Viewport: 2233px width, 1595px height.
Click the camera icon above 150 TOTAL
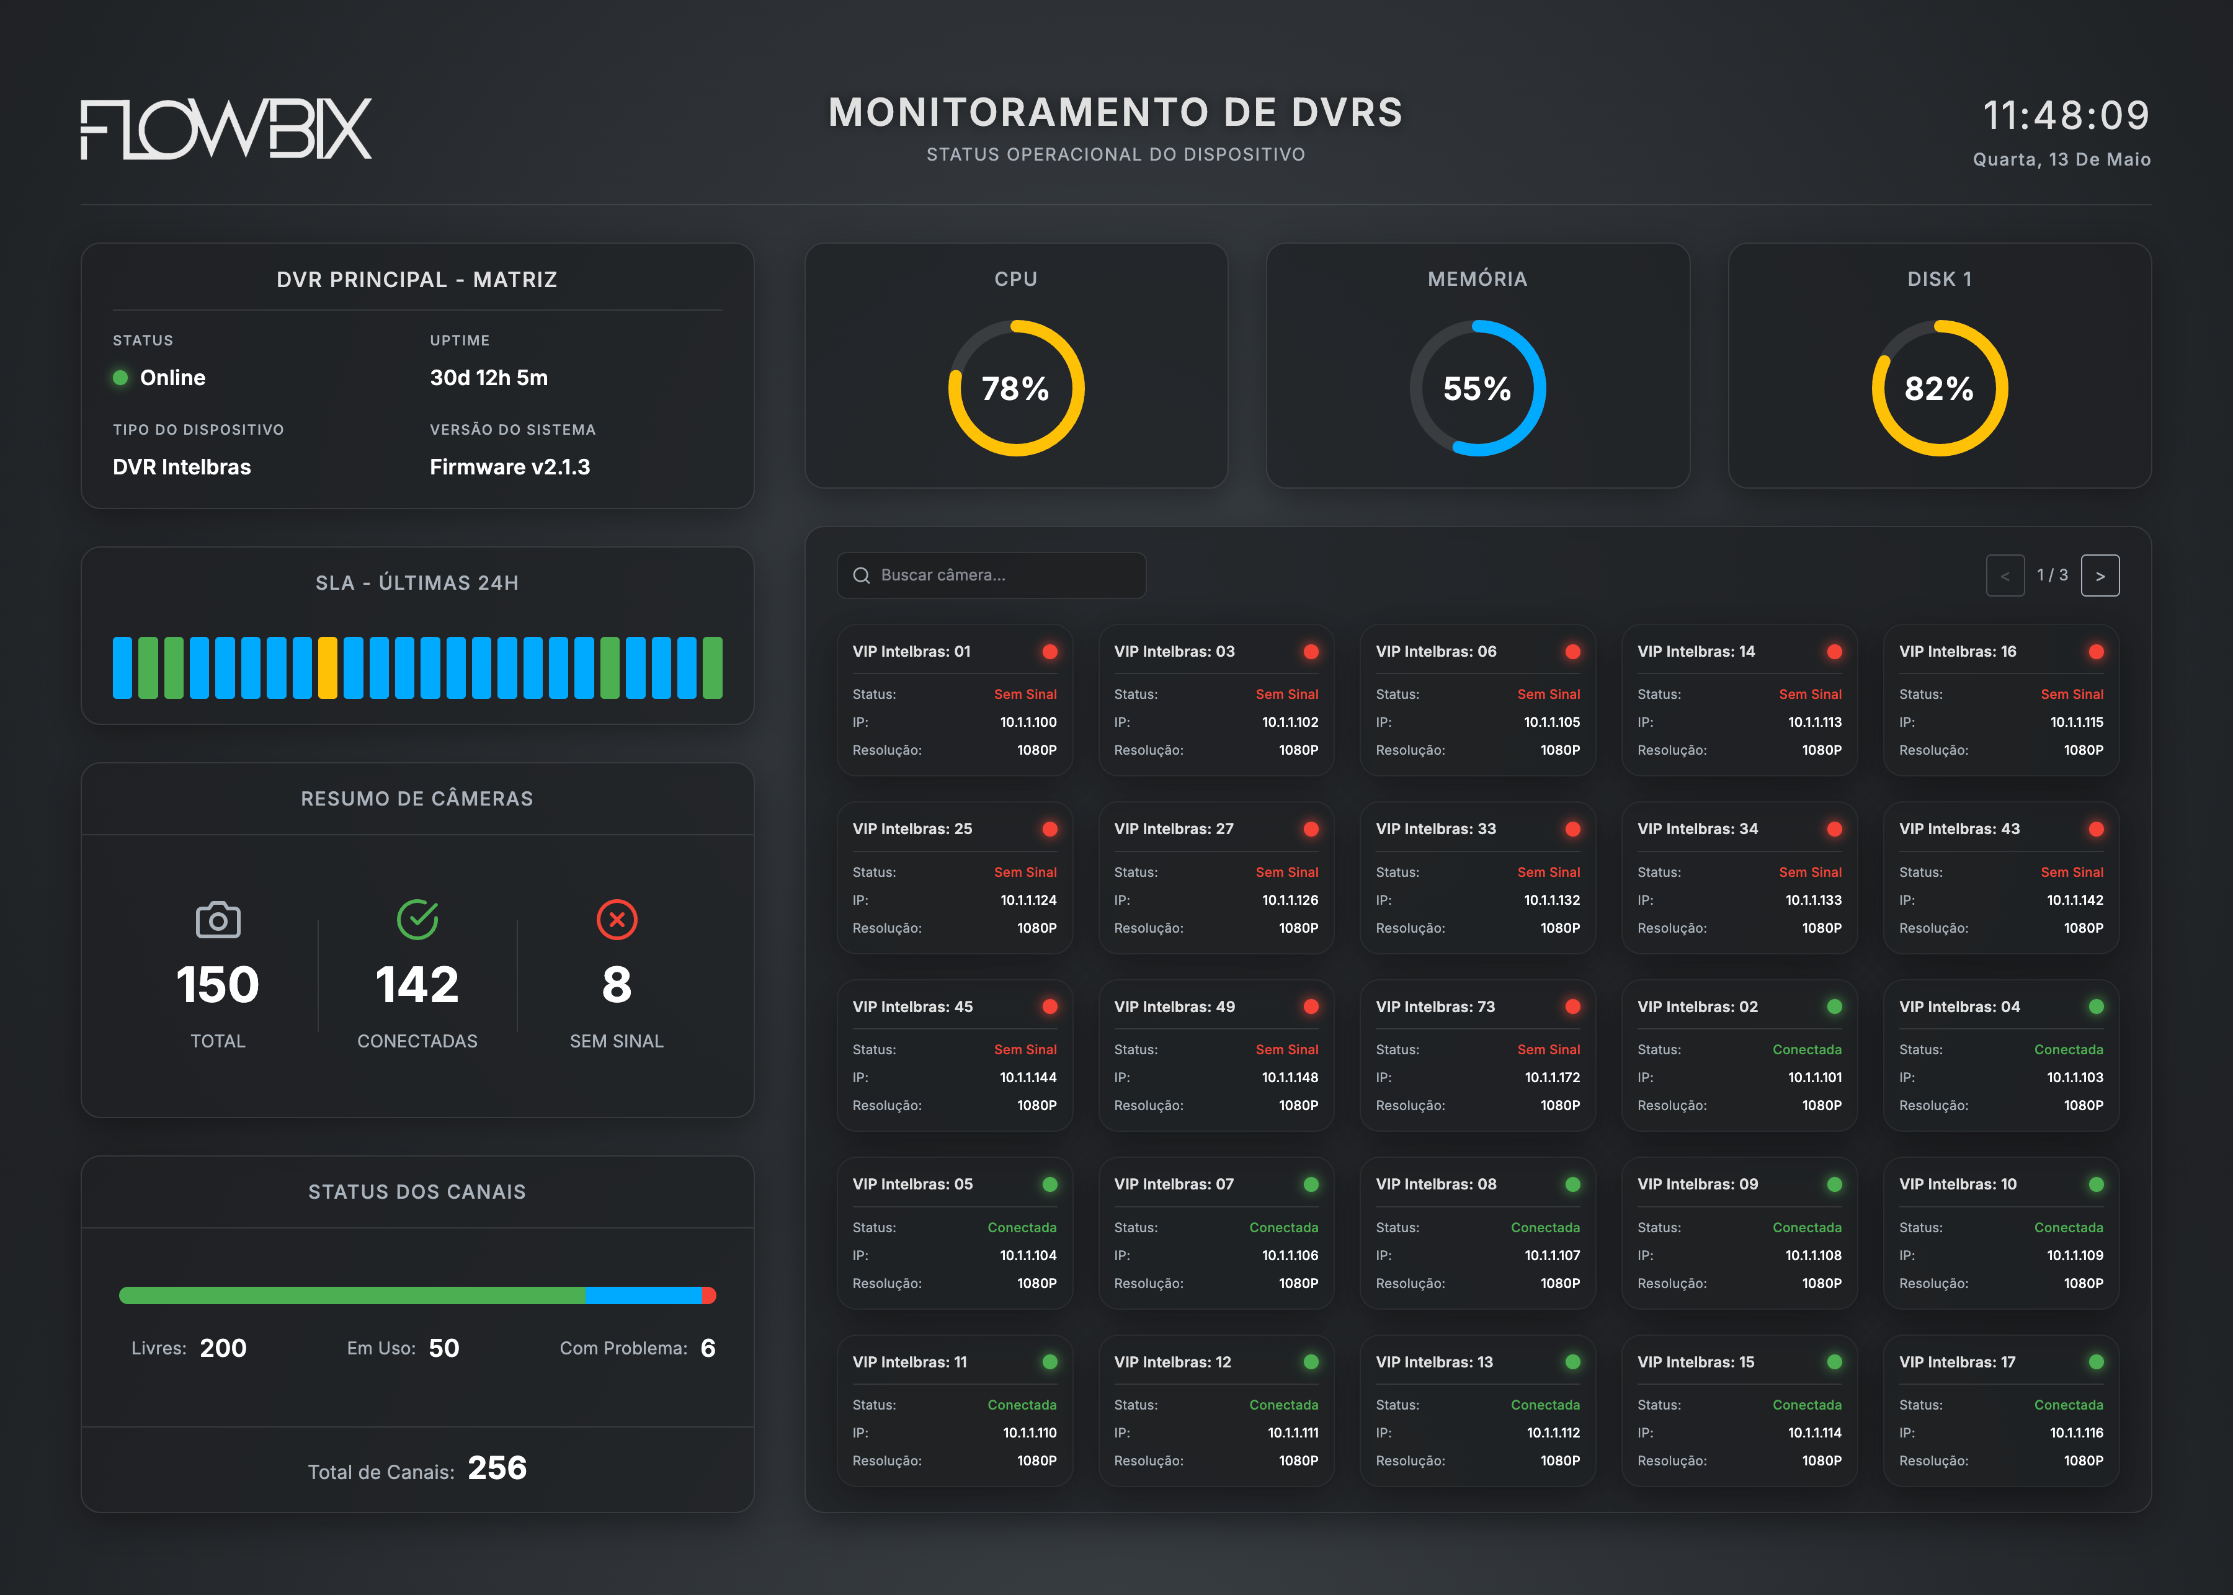218,919
